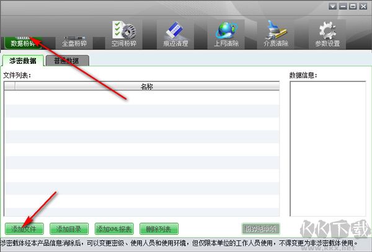
Task: Close the application window
Action: pyautogui.click(x=363, y=6)
